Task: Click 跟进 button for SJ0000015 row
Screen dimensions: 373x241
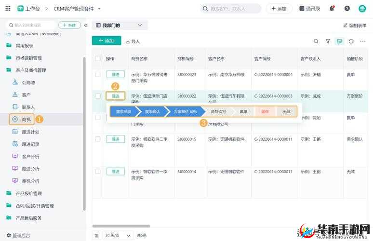Action: pyautogui.click(x=115, y=139)
